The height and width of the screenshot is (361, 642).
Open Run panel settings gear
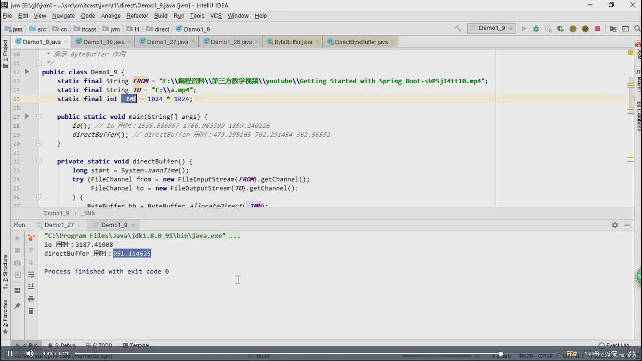click(615, 225)
